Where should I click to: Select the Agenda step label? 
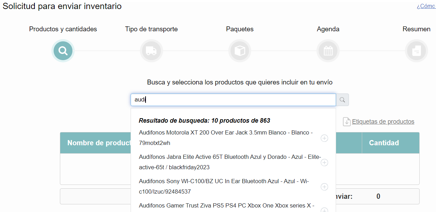[328, 29]
